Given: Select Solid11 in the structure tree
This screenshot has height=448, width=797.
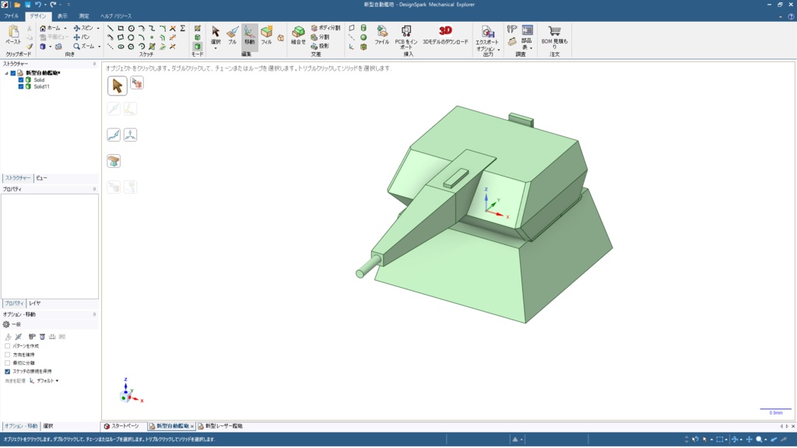Looking at the screenshot, I should pyautogui.click(x=42, y=86).
